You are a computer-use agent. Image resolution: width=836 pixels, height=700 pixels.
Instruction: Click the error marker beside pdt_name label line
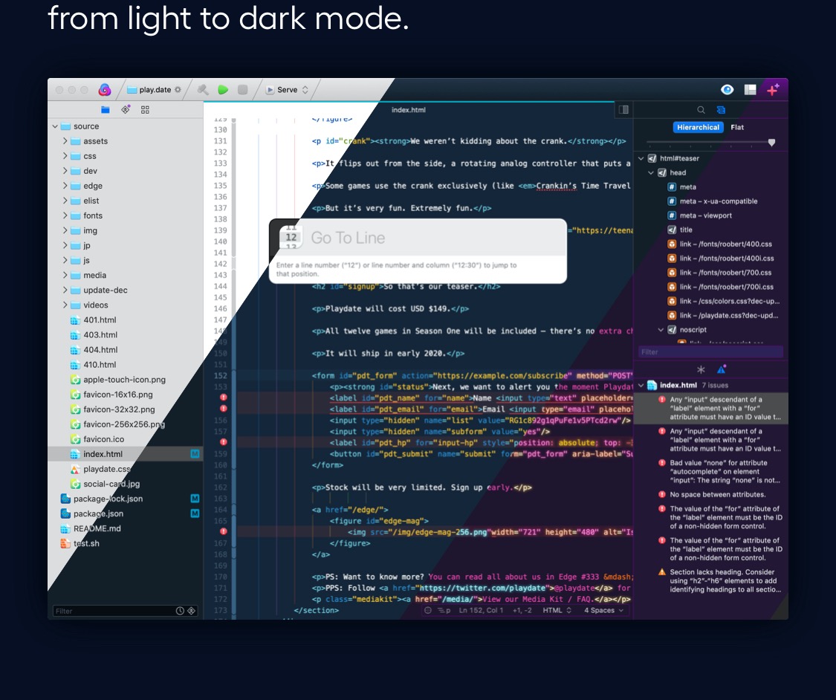coord(224,398)
